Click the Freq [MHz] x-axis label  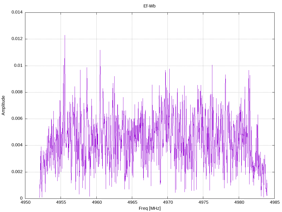tap(150, 208)
